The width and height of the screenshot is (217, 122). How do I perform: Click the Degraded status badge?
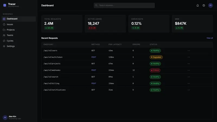point(156,57)
